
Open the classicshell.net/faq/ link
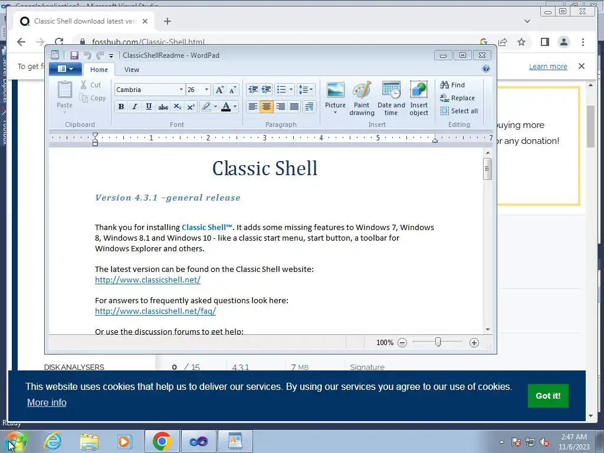pos(155,311)
